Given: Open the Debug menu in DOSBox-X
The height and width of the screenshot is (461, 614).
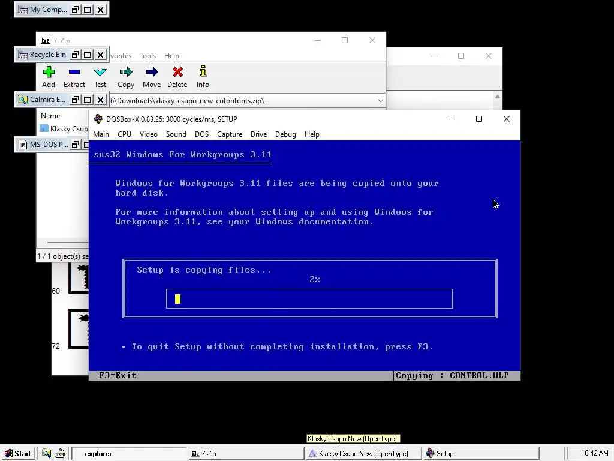Looking at the screenshot, I should (285, 134).
